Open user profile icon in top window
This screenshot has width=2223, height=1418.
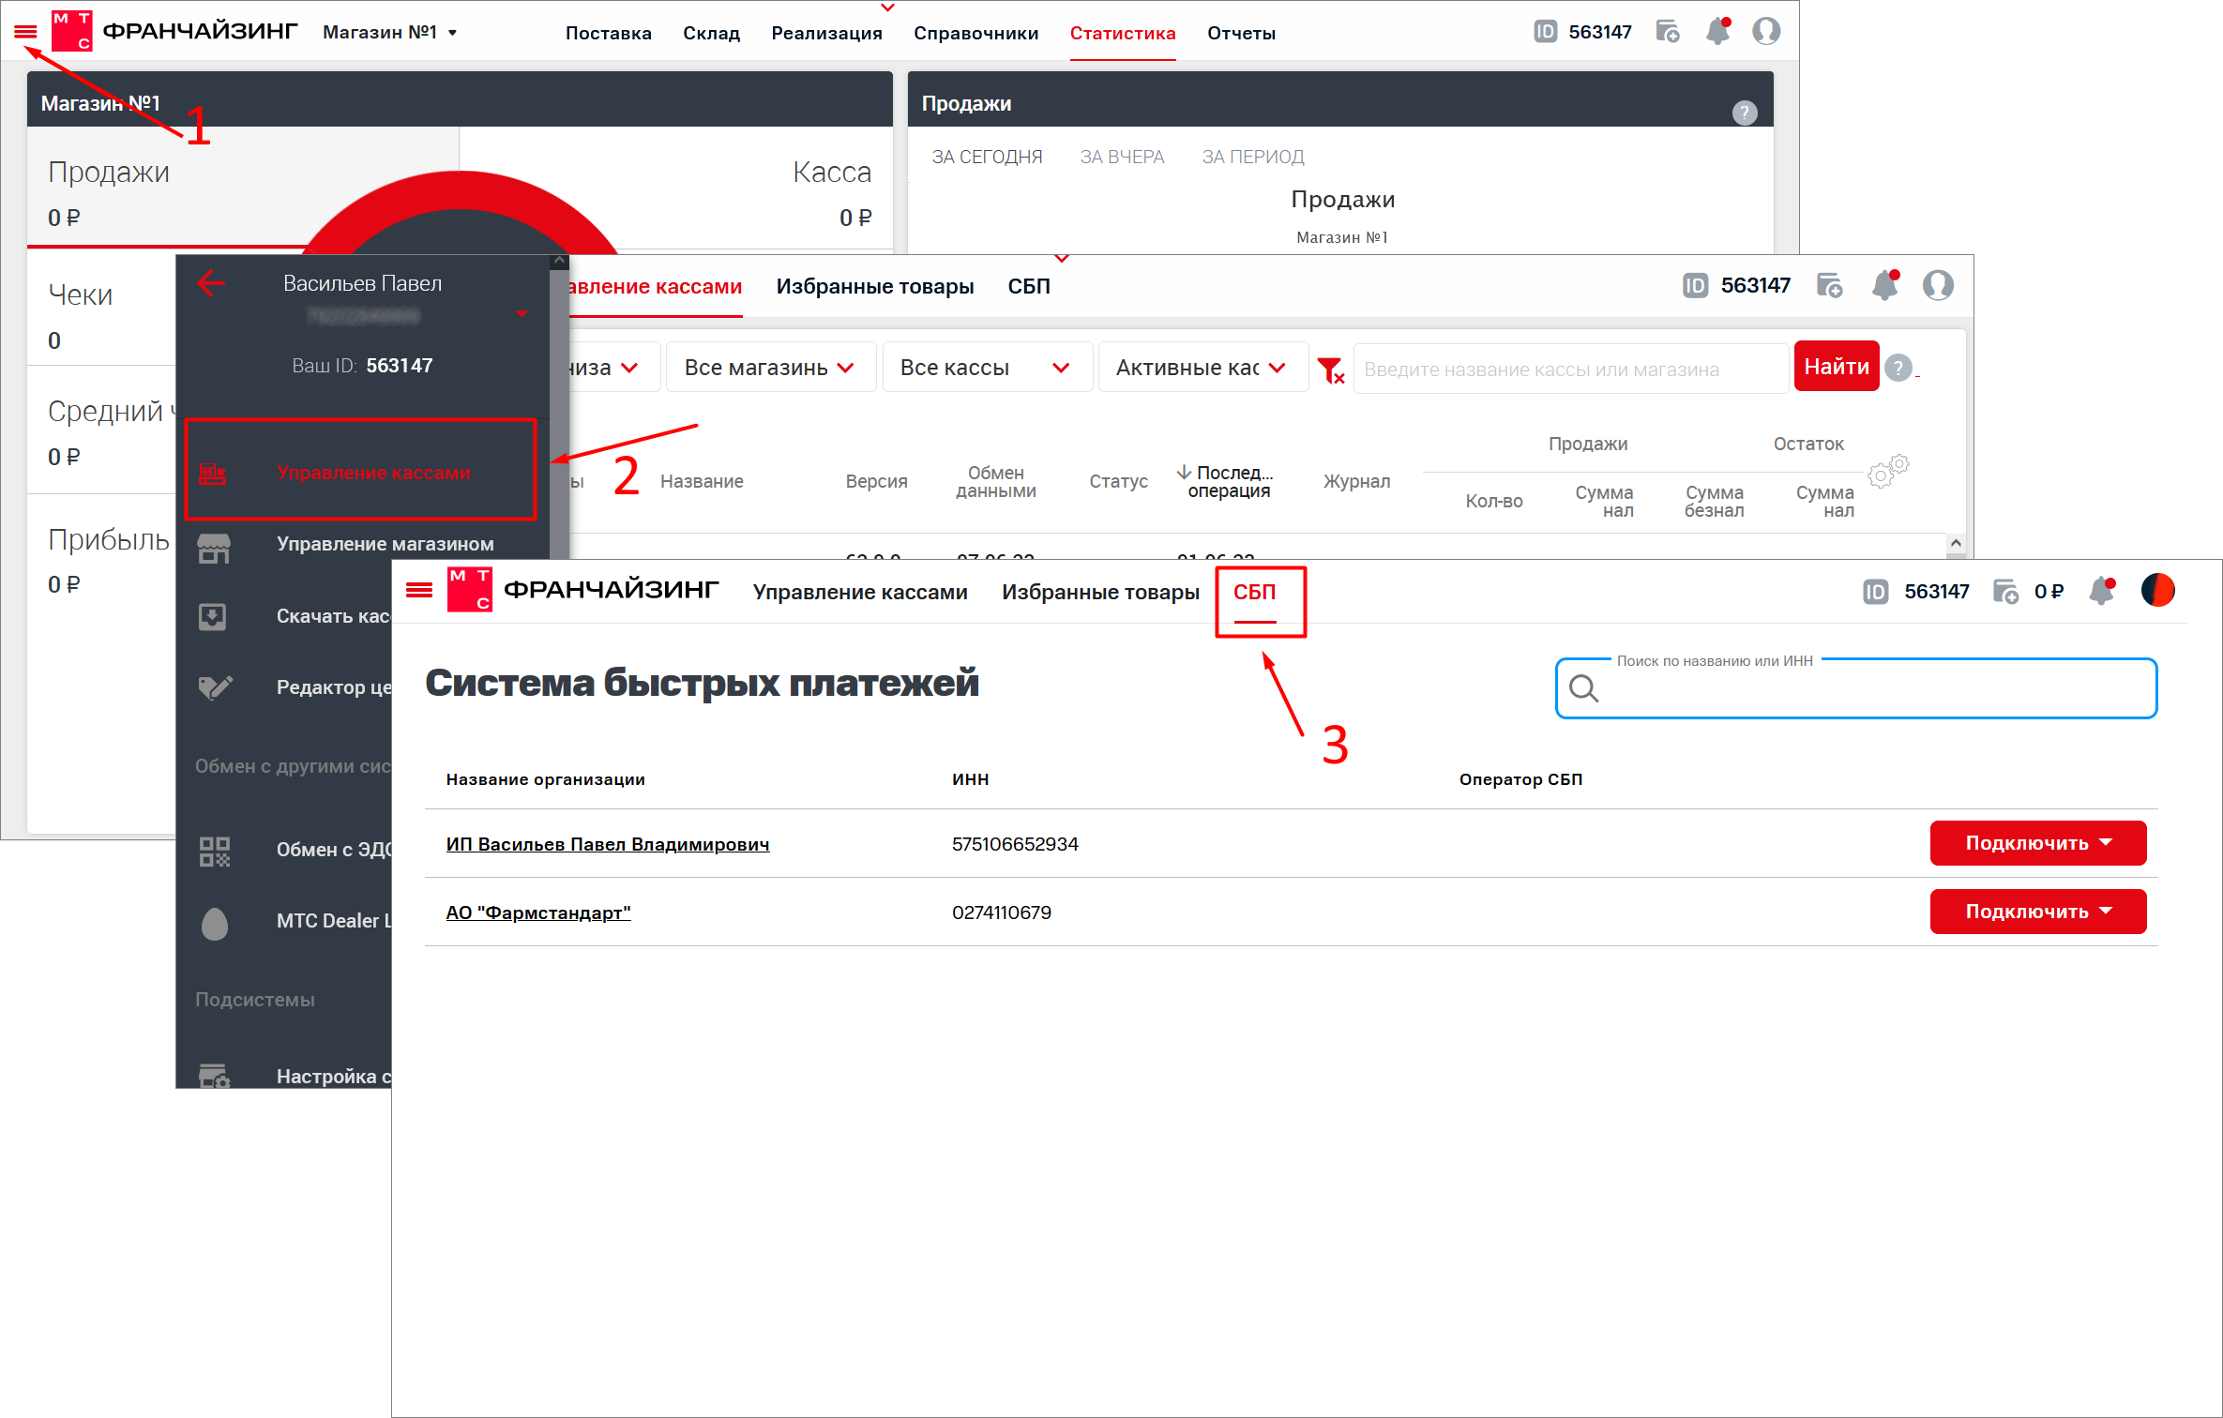coord(1766,31)
